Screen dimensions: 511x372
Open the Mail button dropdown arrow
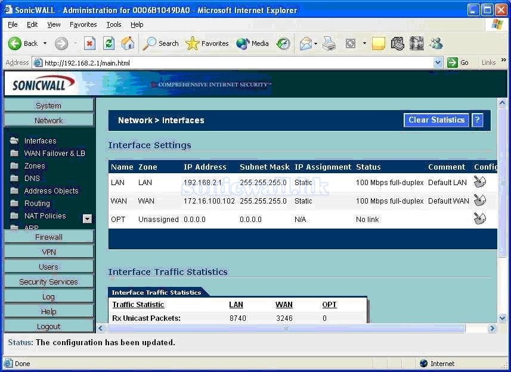coord(315,43)
